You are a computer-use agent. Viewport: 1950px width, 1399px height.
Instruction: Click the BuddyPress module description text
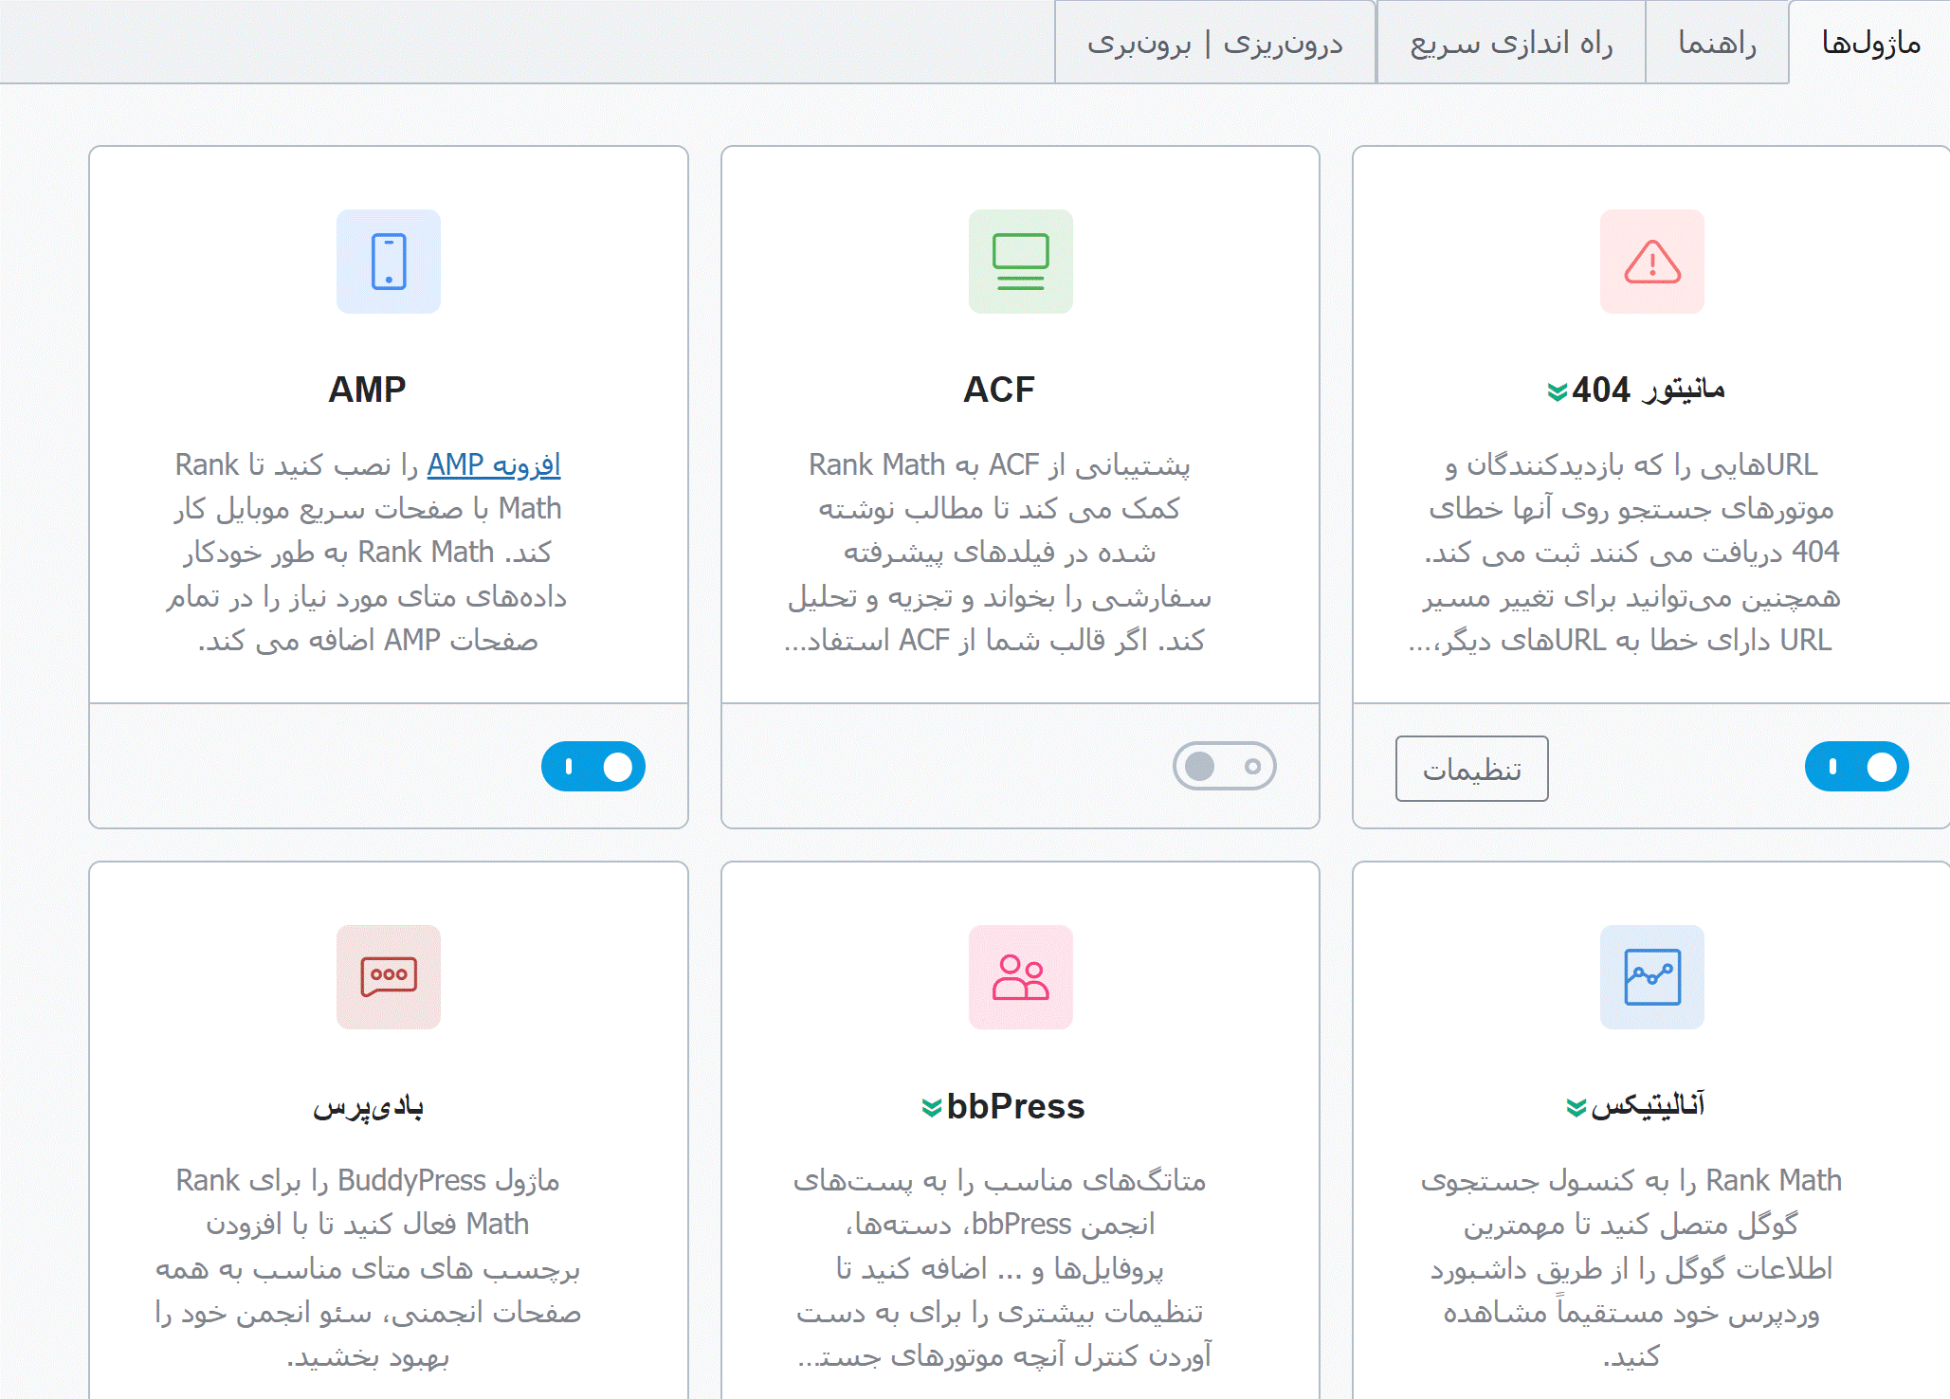pyautogui.click(x=368, y=1268)
